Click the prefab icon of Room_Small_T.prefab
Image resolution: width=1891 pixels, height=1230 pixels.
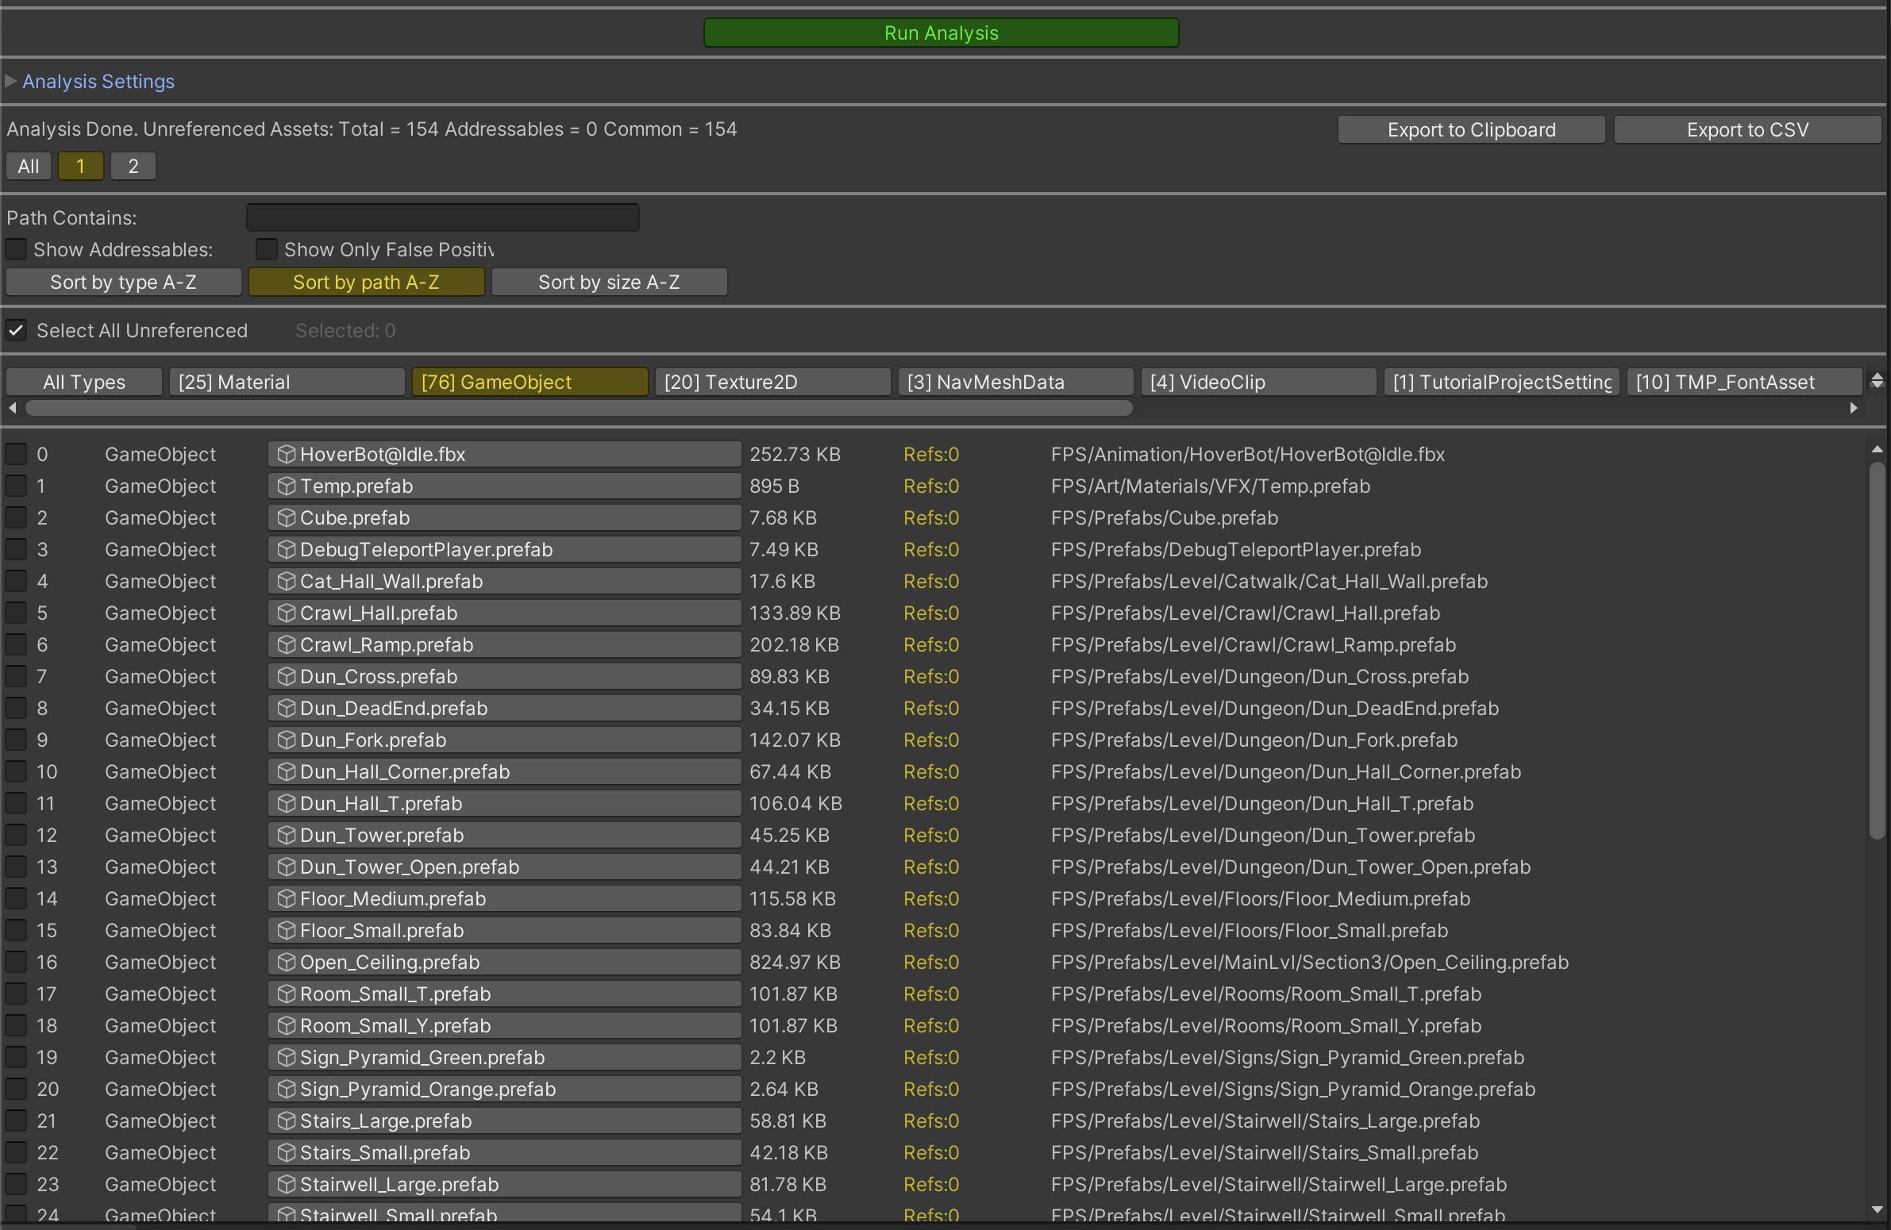[x=286, y=994]
